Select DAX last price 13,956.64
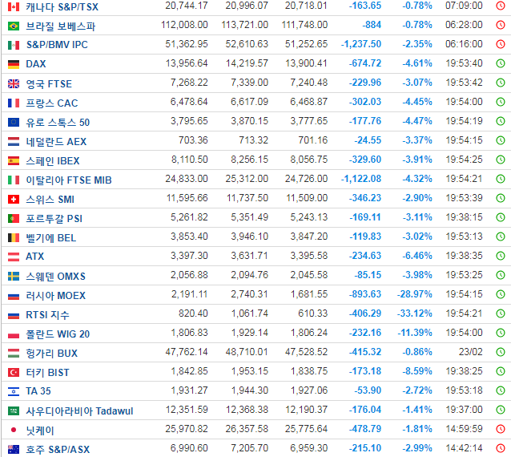This screenshot has height=457, width=511. [x=187, y=63]
